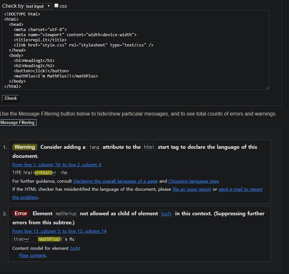Screen dimensions: 289x274
Task: Grab the textarea resize handle corner
Action: (x=268, y=88)
